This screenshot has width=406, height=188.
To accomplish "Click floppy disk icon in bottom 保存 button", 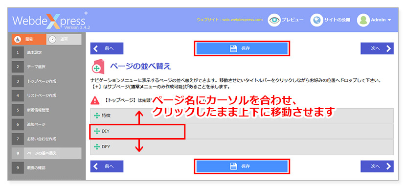I will (233, 166).
